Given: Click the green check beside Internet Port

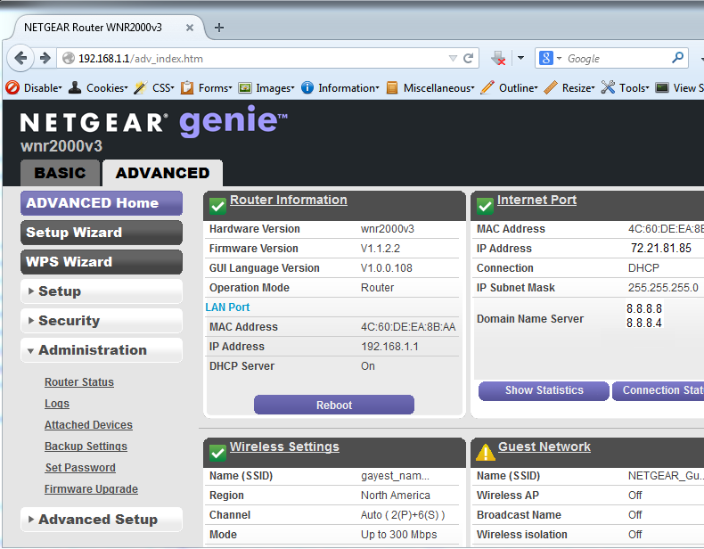Looking at the screenshot, I should click(x=485, y=206).
